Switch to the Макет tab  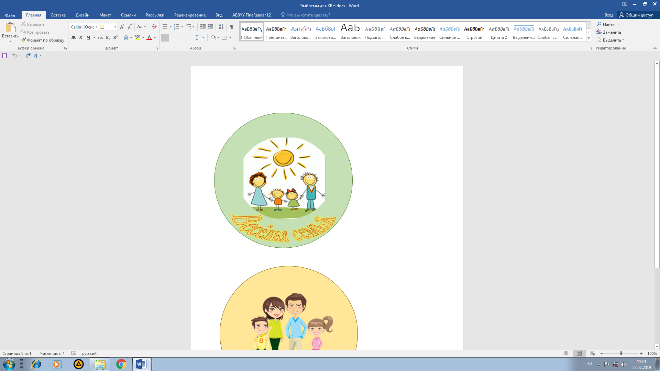tap(105, 15)
